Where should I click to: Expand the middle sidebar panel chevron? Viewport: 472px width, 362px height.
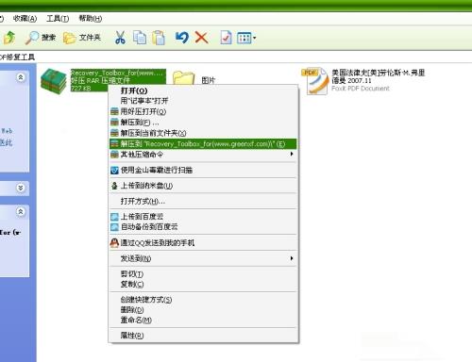coord(21,188)
